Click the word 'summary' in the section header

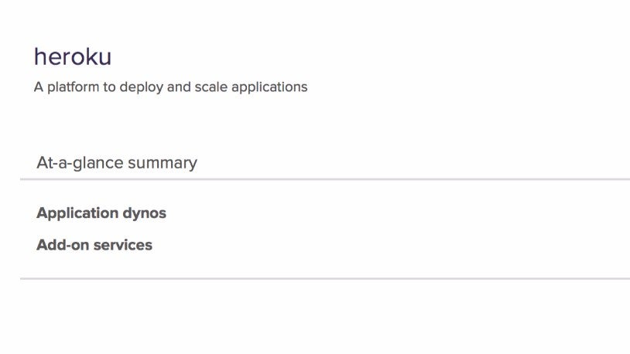[x=163, y=162]
